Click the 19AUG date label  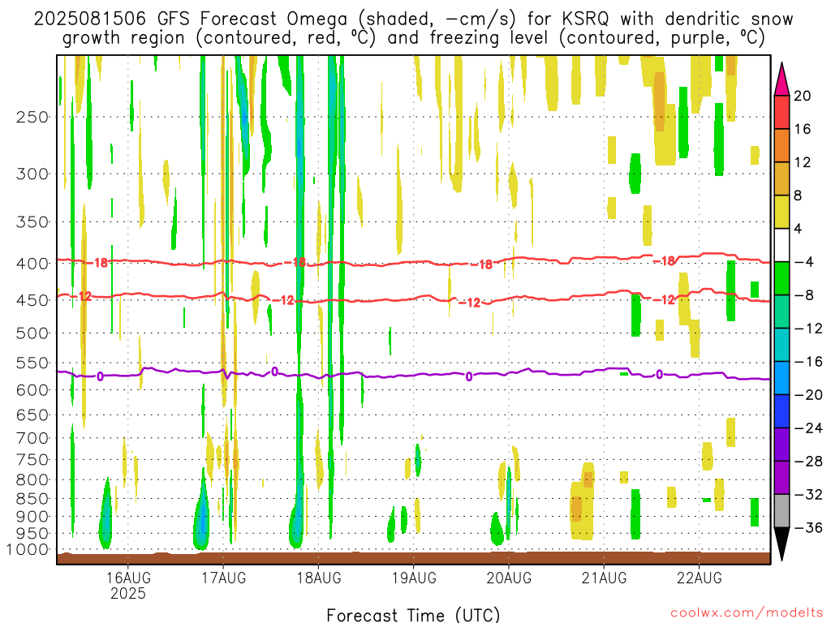click(414, 578)
